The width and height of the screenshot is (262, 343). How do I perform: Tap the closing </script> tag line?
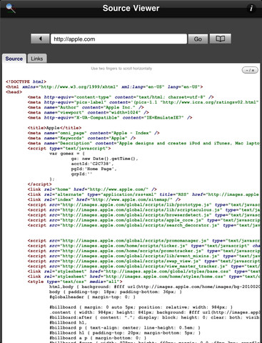pos(39,184)
